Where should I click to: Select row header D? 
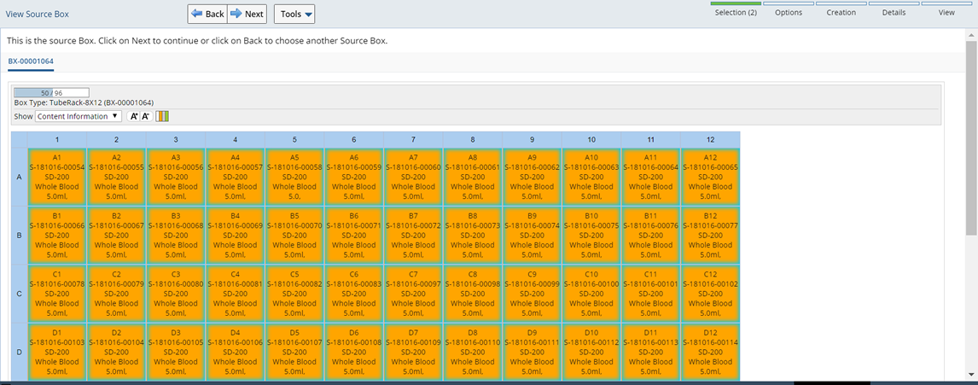20,352
